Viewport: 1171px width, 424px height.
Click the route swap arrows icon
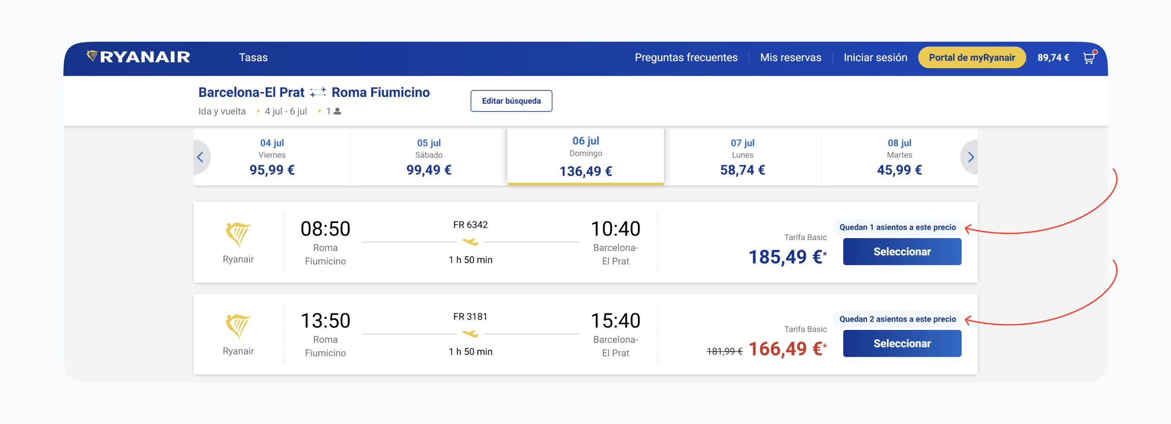[318, 92]
